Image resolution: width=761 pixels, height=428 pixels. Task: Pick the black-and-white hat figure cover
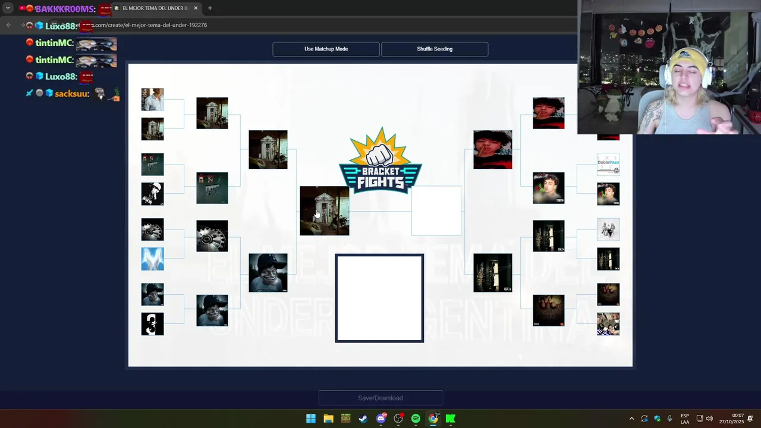click(x=152, y=194)
